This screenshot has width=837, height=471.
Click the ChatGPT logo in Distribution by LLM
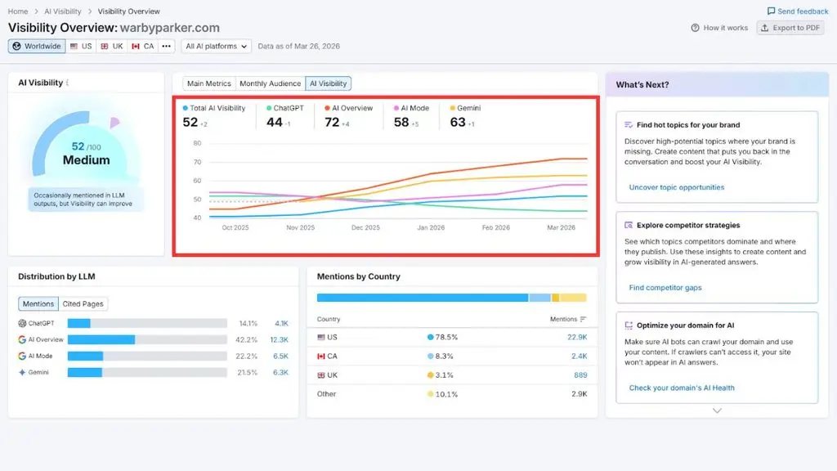point(22,323)
